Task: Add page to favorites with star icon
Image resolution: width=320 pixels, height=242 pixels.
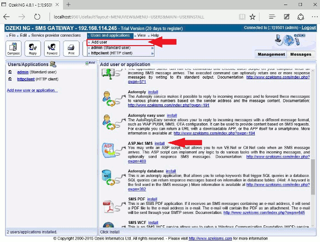Action: point(252,17)
